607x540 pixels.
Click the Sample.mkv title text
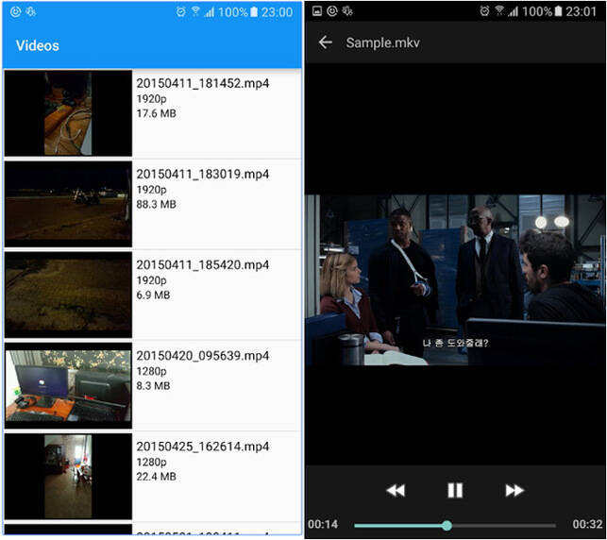[x=382, y=42]
